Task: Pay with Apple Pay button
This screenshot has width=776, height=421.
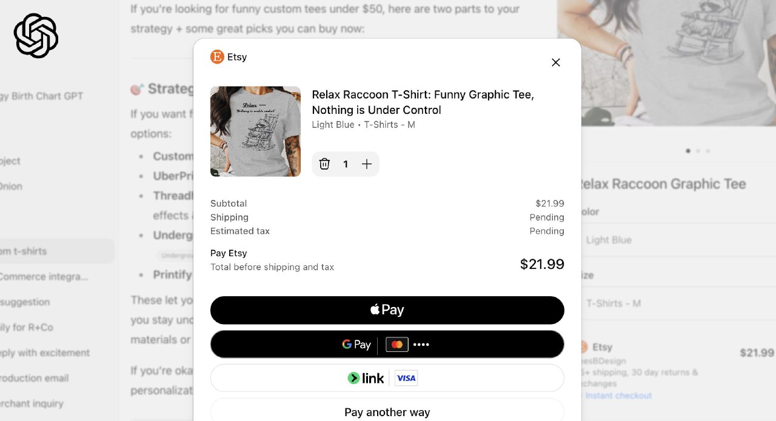Action: (x=387, y=310)
